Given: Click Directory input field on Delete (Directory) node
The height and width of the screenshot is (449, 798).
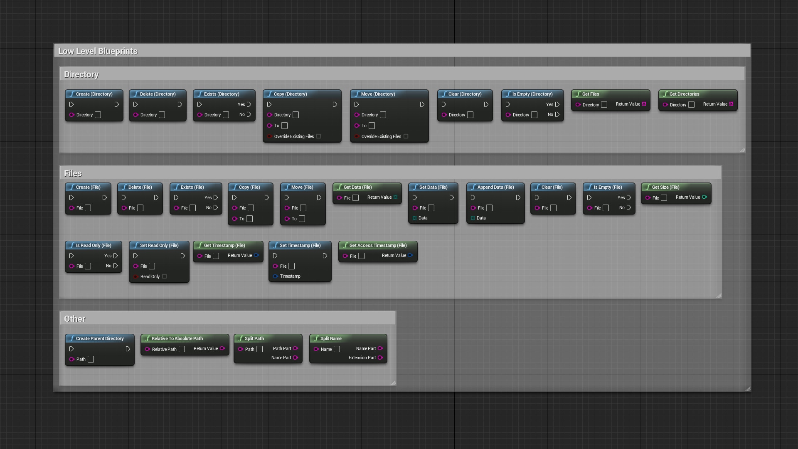Looking at the screenshot, I should (x=162, y=115).
